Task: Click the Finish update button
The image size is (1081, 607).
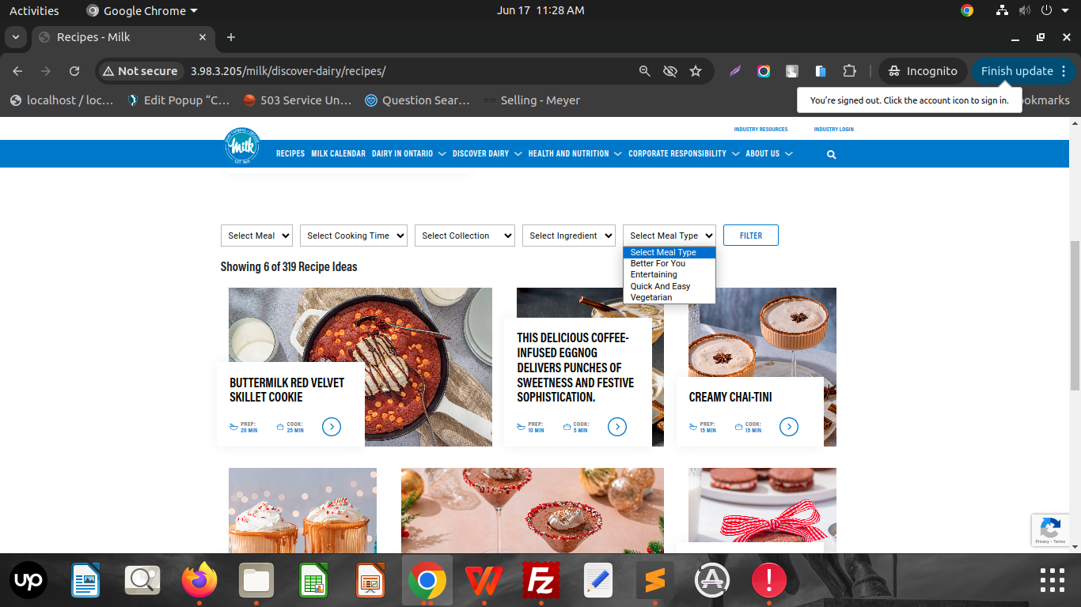Action: coord(1024,71)
